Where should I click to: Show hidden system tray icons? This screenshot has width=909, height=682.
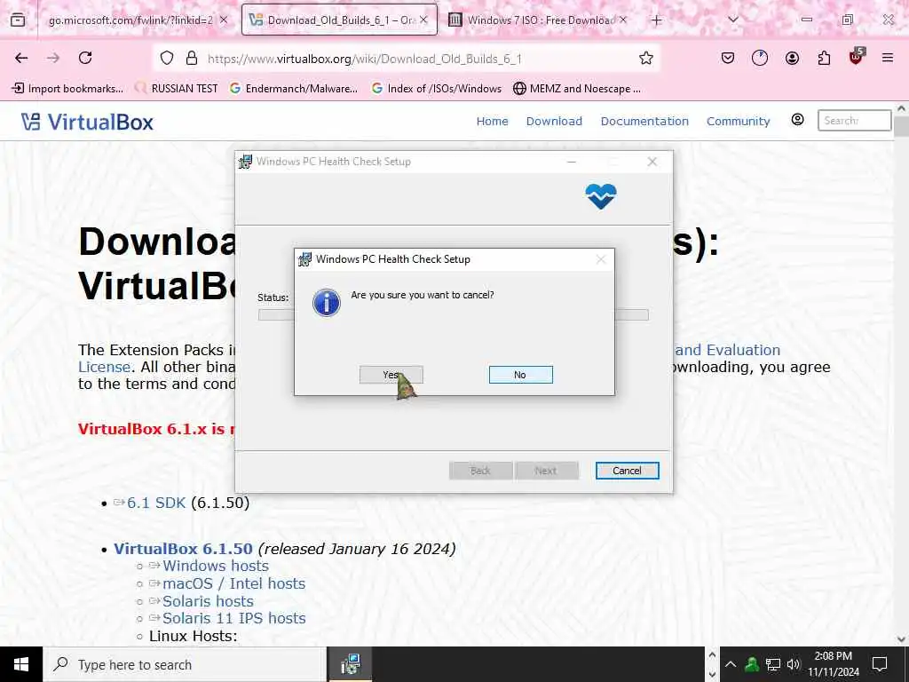[731, 664]
